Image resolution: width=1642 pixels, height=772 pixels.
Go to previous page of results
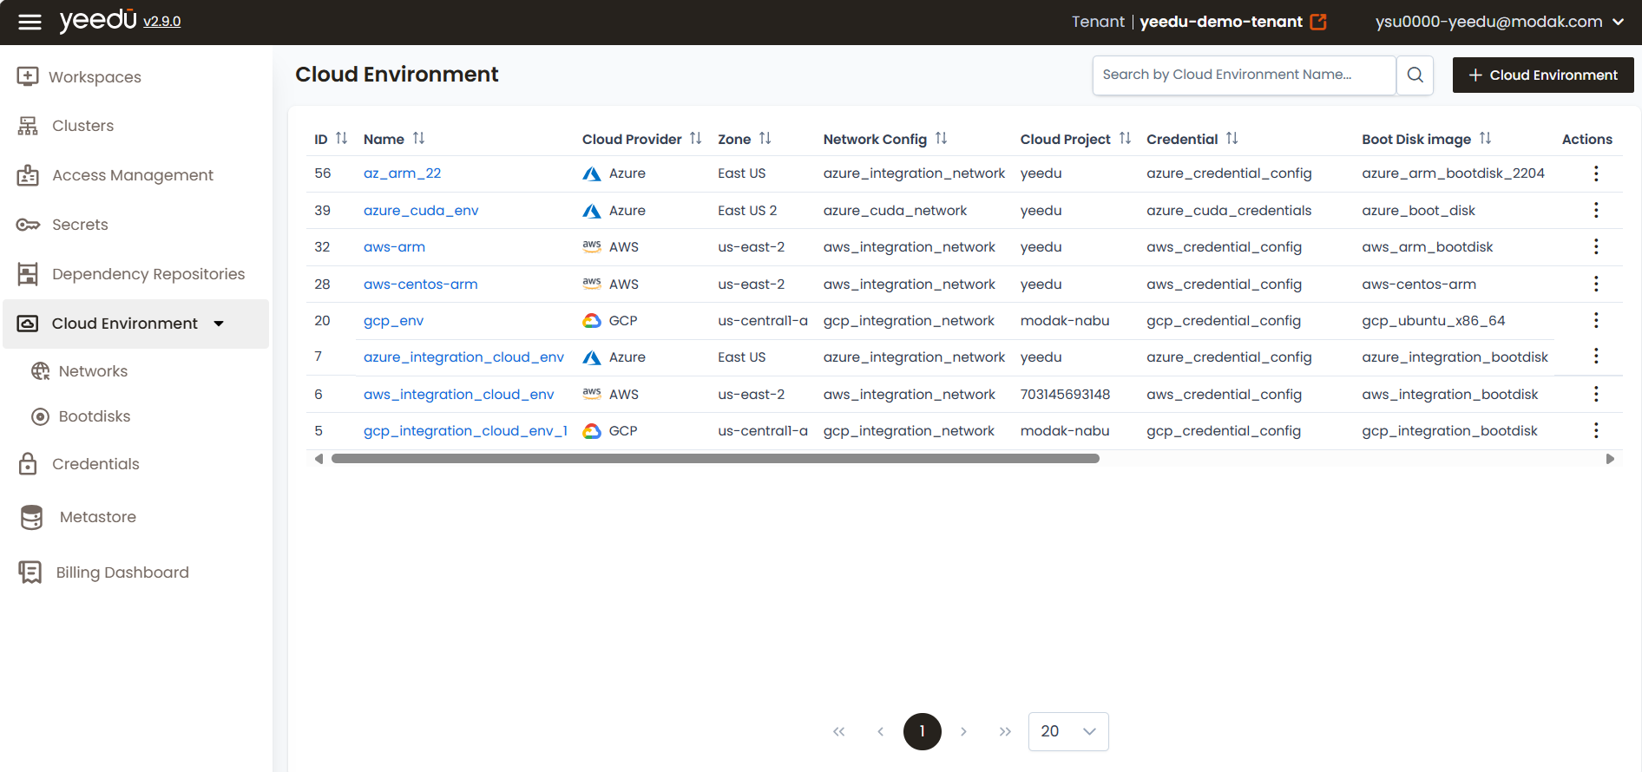pos(880,731)
